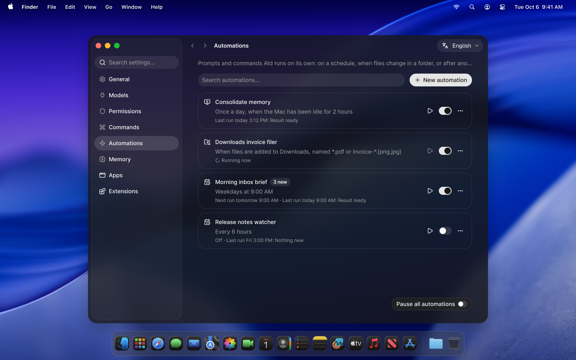Click the play icon for Downloads invoice filer
Image resolution: width=576 pixels, height=360 pixels.
coord(430,151)
